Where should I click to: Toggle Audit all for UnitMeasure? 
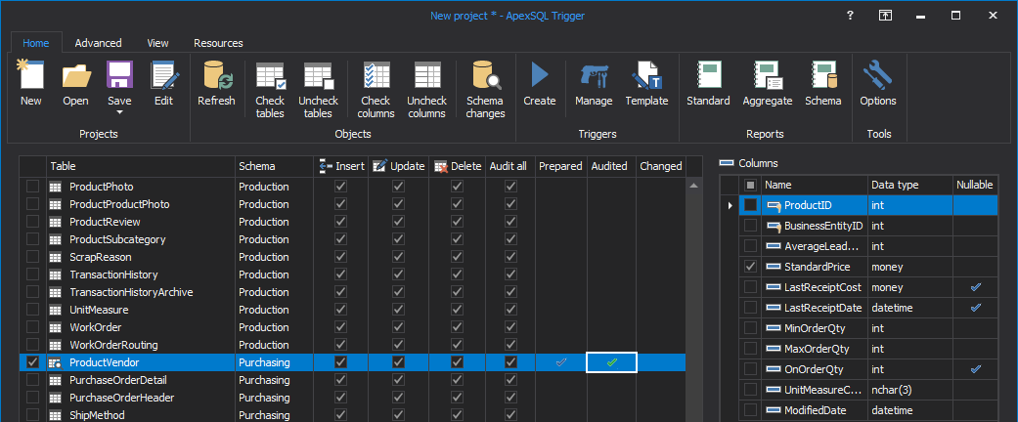[x=510, y=310]
